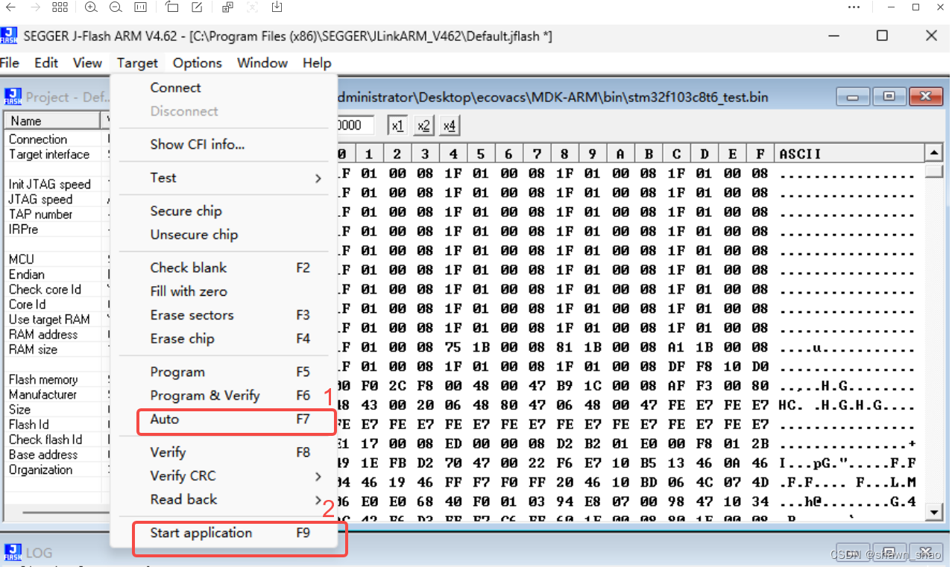Select the Organization row
The width and height of the screenshot is (952, 567).
click(57, 469)
